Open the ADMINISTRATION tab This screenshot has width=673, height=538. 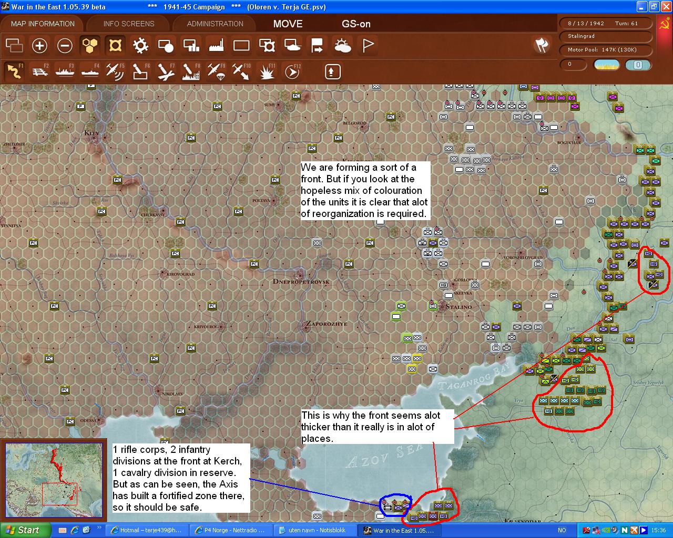point(215,24)
